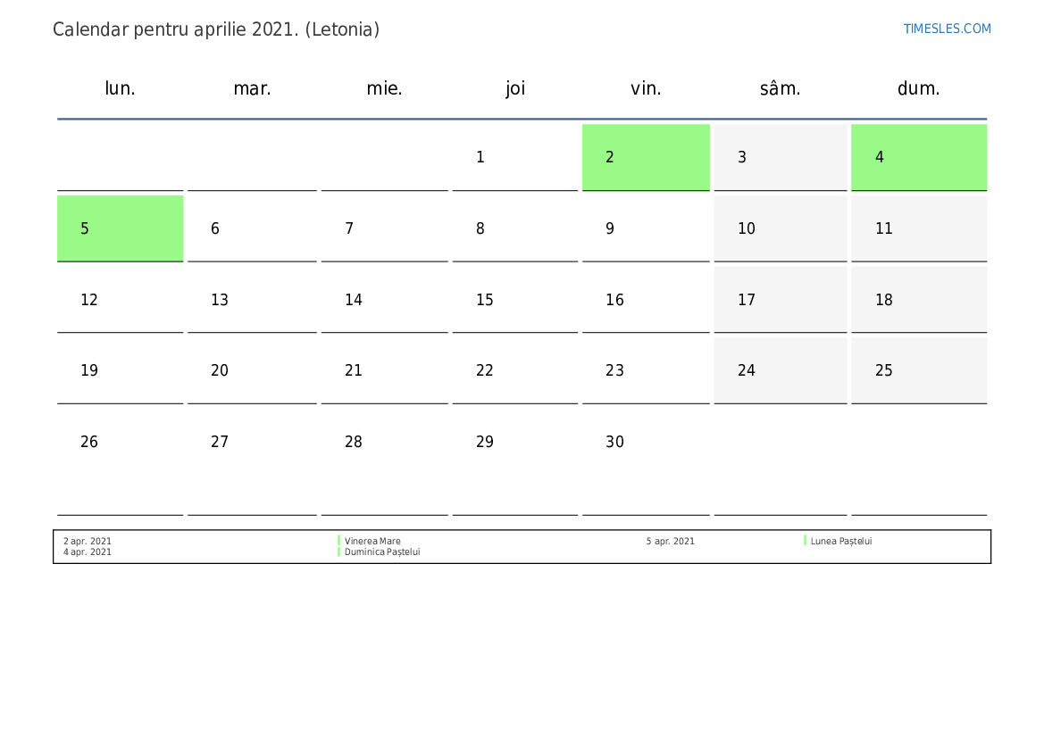
Task: Select the joi column header
Action: tap(515, 88)
